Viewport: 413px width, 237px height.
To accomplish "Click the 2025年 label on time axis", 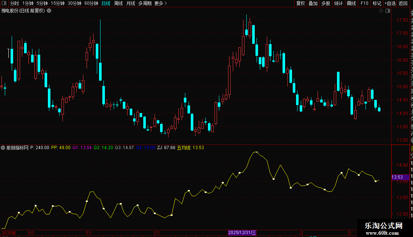I will pos(9,233).
